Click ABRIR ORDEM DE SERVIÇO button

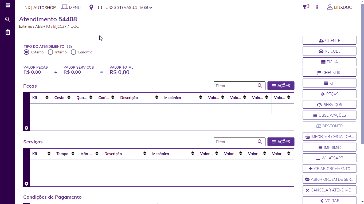[x=329, y=179]
